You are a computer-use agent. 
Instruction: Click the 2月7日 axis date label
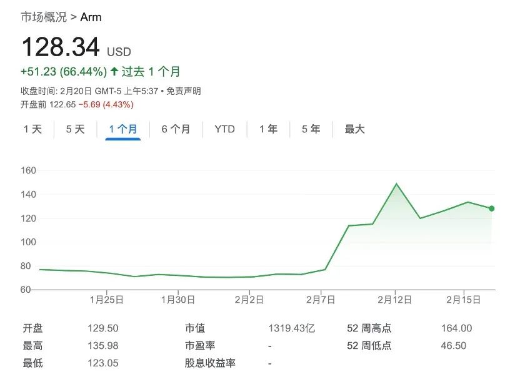pos(321,300)
